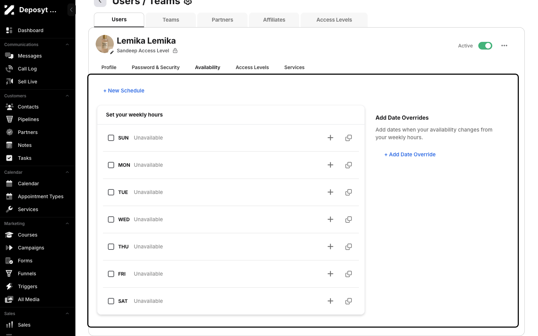The image size is (538, 336).
Task: Copy Monday hours icon
Action: pyautogui.click(x=348, y=165)
